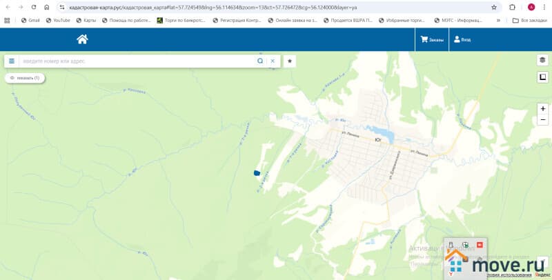Click the home icon in the blue header

(x=82, y=39)
